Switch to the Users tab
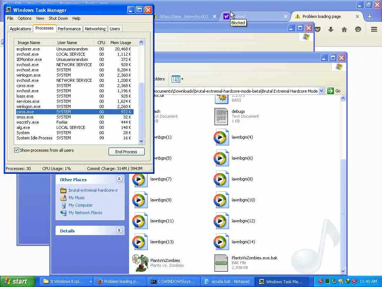Image resolution: width=382 pixels, height=287 pixels. pos(115,29)
